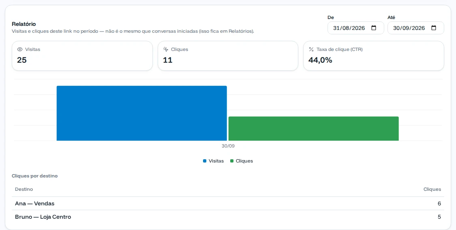
Task: Click the blue Visitas legend color square
Action: (x=205, y=161)
